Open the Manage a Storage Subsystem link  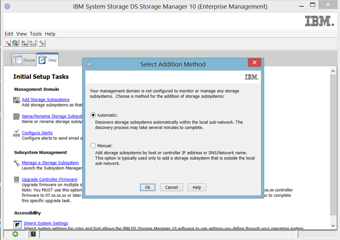point(50,163)
